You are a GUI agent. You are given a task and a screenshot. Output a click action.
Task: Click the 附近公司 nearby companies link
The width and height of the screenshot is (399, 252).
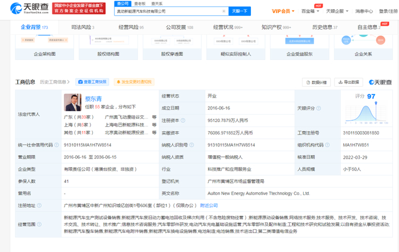(209, 205)
